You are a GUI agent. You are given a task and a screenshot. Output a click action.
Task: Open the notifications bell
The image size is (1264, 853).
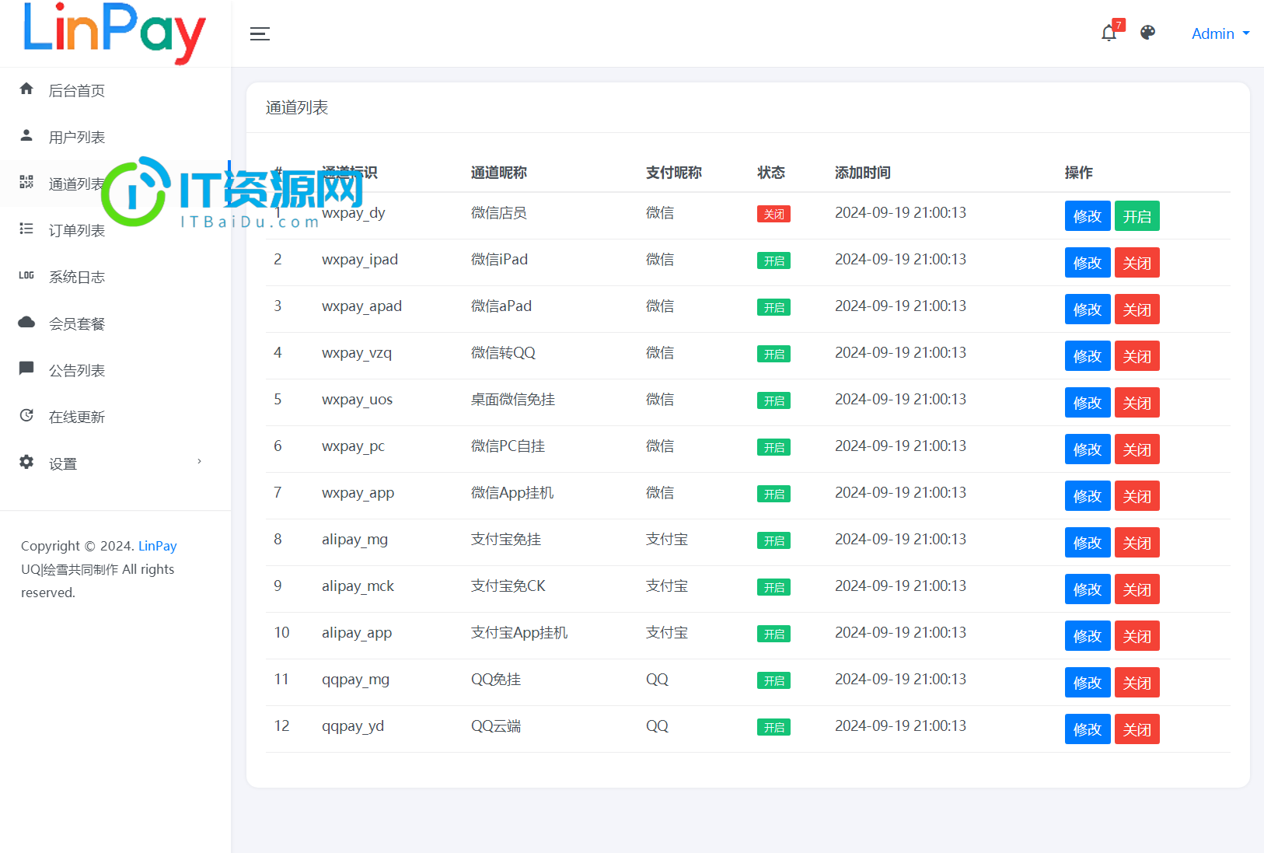[x=1109, y=33]
